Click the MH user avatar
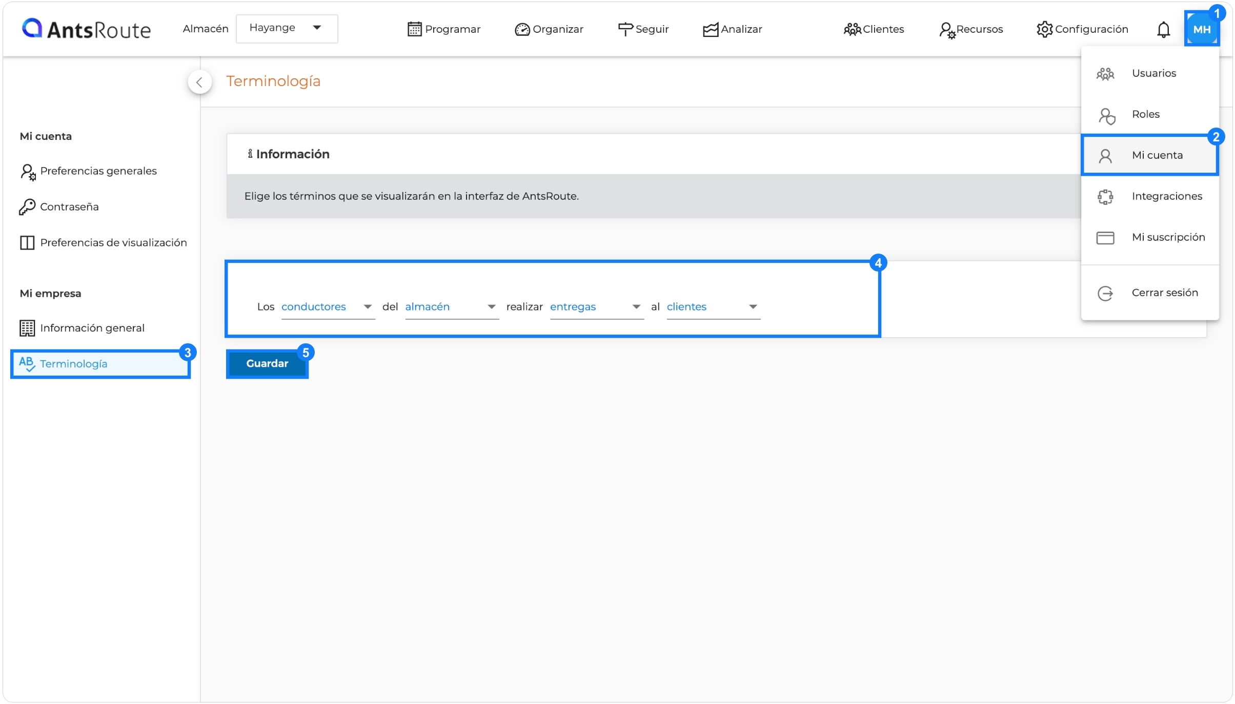Image resolution: width=1235 pixels, height=704 pixels. (1201, 29)
